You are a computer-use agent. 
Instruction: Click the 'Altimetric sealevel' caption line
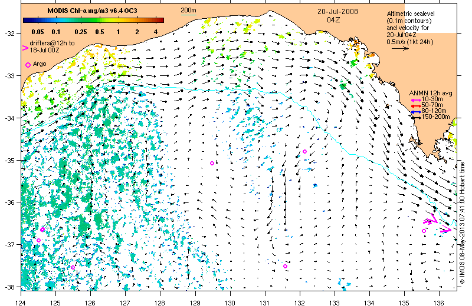point(411,14)
